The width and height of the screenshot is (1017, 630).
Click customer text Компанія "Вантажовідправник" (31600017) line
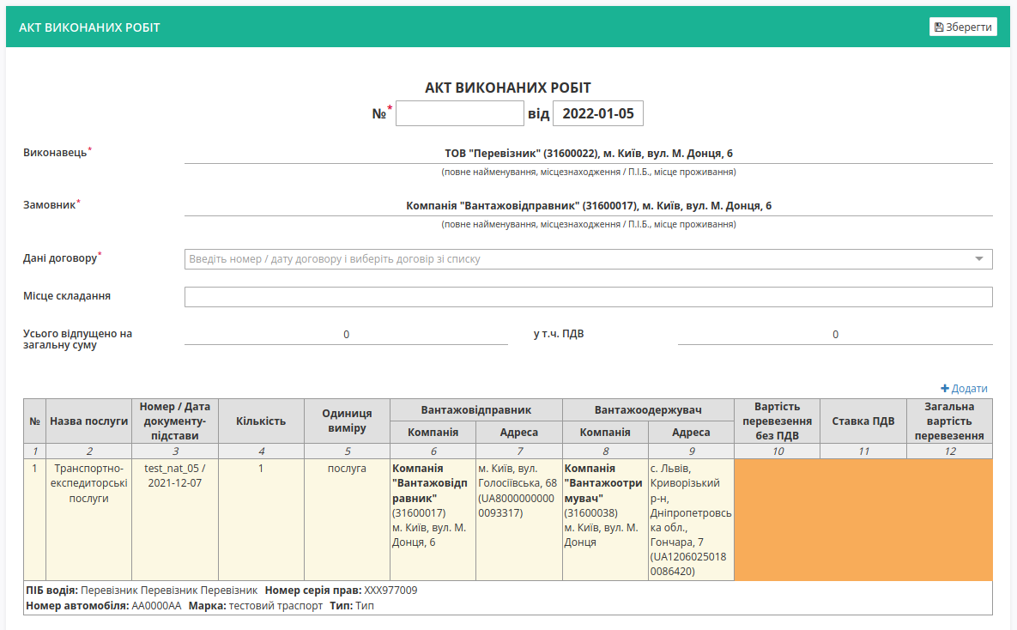[588, 206]
